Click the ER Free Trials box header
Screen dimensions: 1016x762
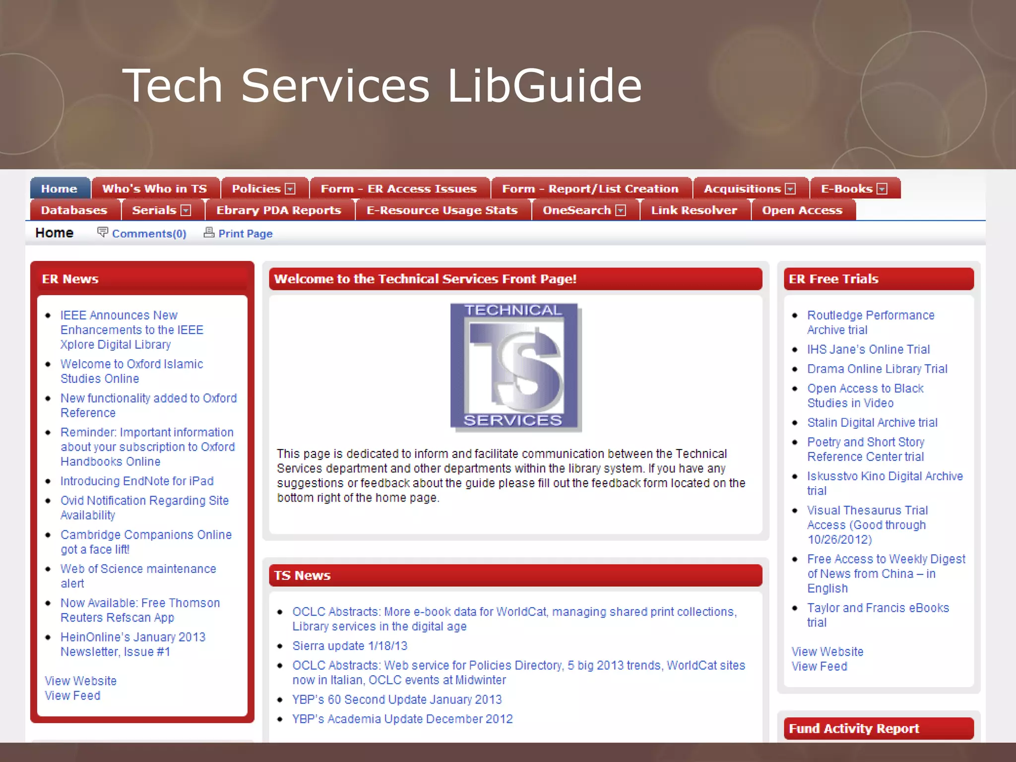[x=879, y=279]
